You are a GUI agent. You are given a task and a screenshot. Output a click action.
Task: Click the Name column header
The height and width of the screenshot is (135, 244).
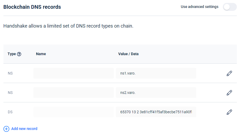[x=41, y=54]
